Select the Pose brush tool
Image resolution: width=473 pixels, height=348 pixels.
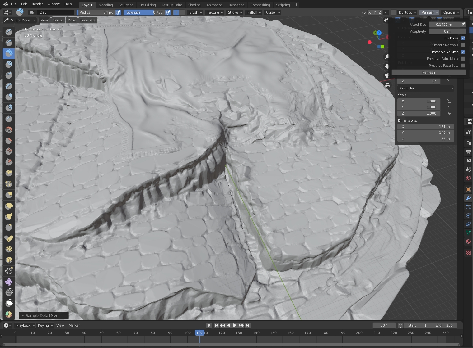pyautogui.click(x=9, y=238)
